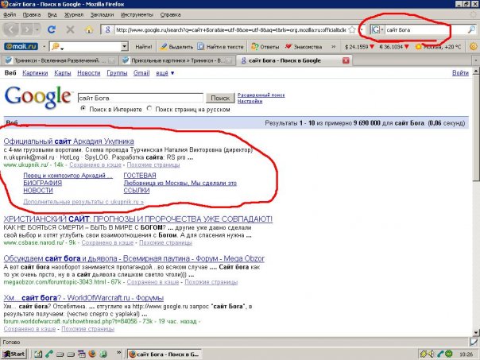Show more quick launch items chevron
Image resolution: width=480 pixels, height=360 pixels.
[x=119, y=353]
